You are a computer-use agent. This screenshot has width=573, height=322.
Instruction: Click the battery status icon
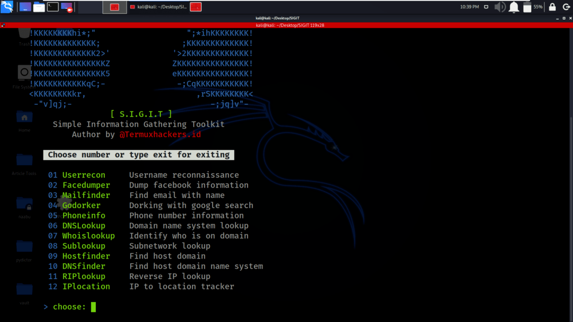coord(527,7)
